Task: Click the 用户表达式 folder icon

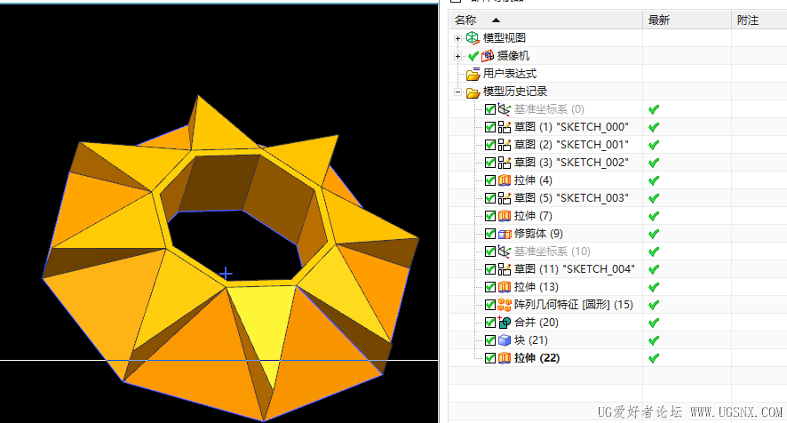Action: click(473, 75)
